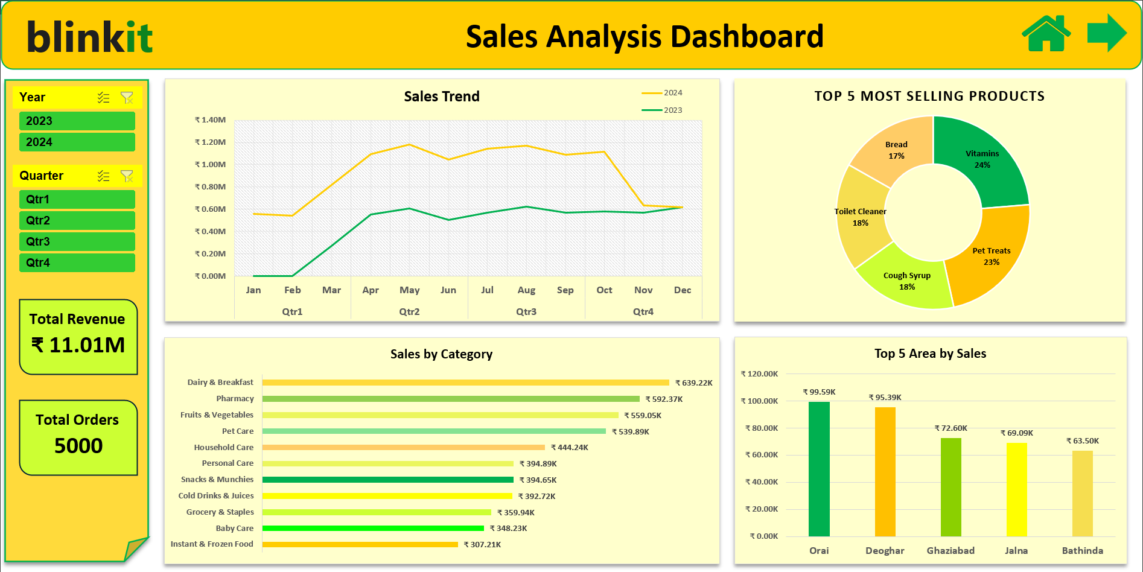This screenshot has width=1143, height=572.
Task: Click the Pharmacy category bar
Action: 451,399
